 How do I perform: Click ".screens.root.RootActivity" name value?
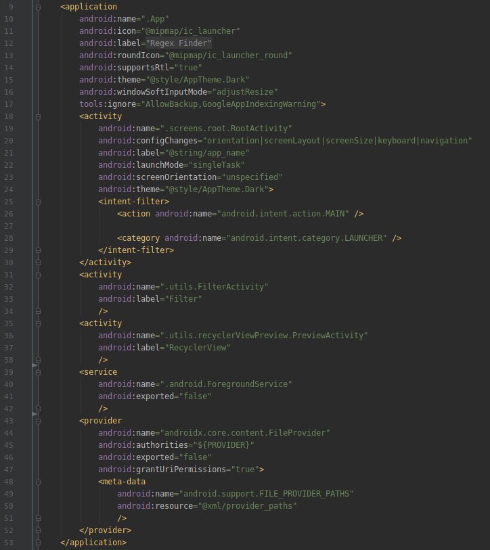(226, 129)
